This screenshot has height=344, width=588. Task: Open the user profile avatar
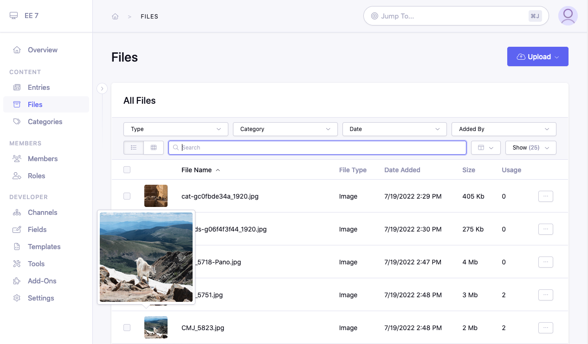[x=568, y=16]
